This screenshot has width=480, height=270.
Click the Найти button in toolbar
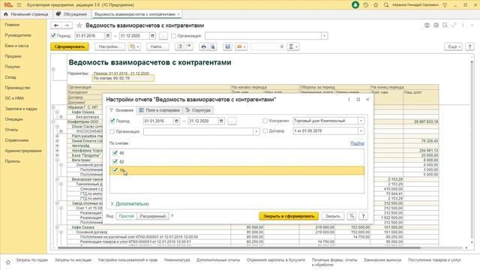pos(157,46)
